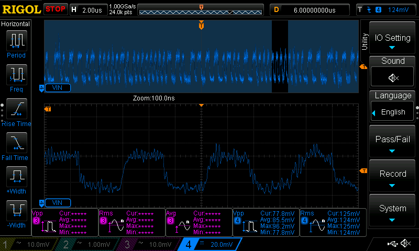This screenshot has height=251, width=419.
Task: Click the Language menu label
Action: (393, 96)
